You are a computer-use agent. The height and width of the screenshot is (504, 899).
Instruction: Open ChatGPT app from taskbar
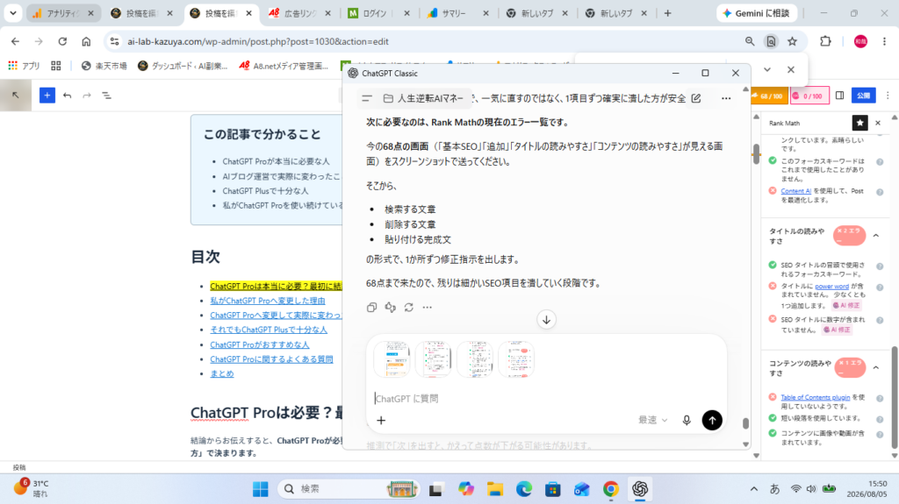coord(640,488)
